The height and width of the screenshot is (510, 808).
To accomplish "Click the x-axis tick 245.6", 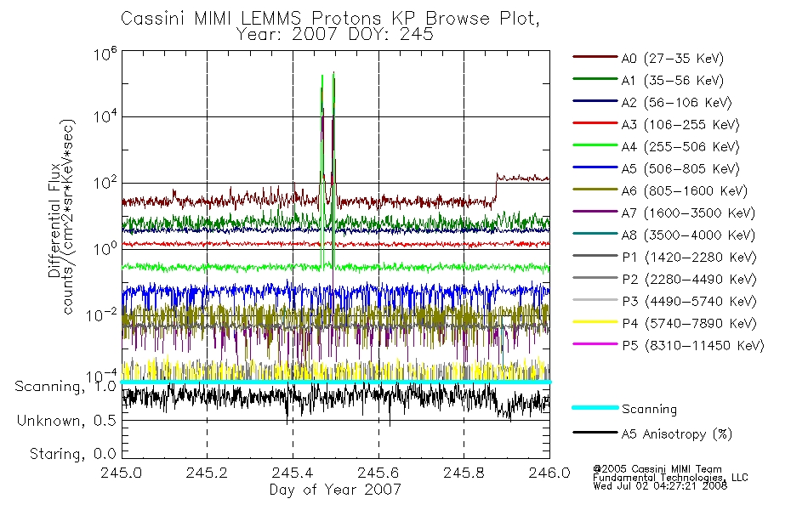I will point(378,473).
